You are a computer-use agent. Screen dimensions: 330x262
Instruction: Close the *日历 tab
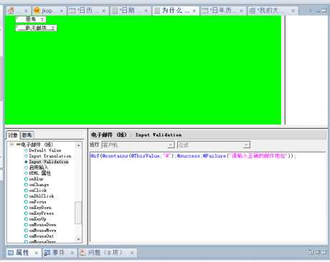point(104,11)
